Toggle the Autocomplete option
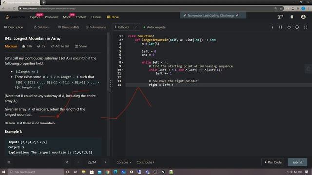Viewport: 312px width, 175px height. pos(155,27)
